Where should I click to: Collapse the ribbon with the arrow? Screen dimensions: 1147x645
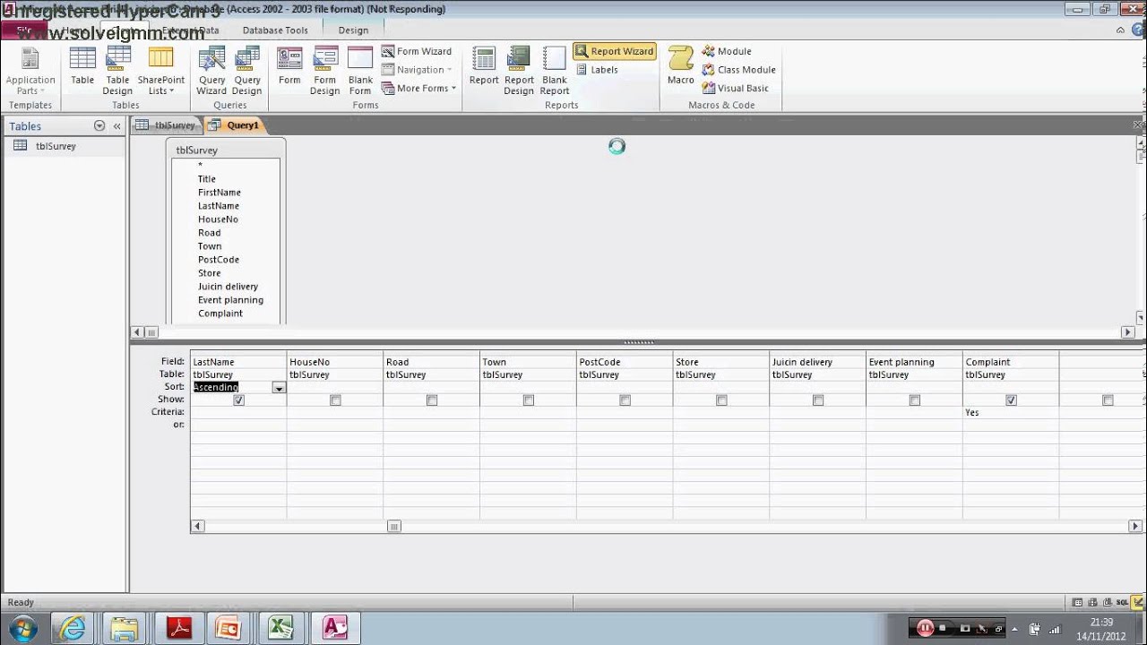(1121, 30)
